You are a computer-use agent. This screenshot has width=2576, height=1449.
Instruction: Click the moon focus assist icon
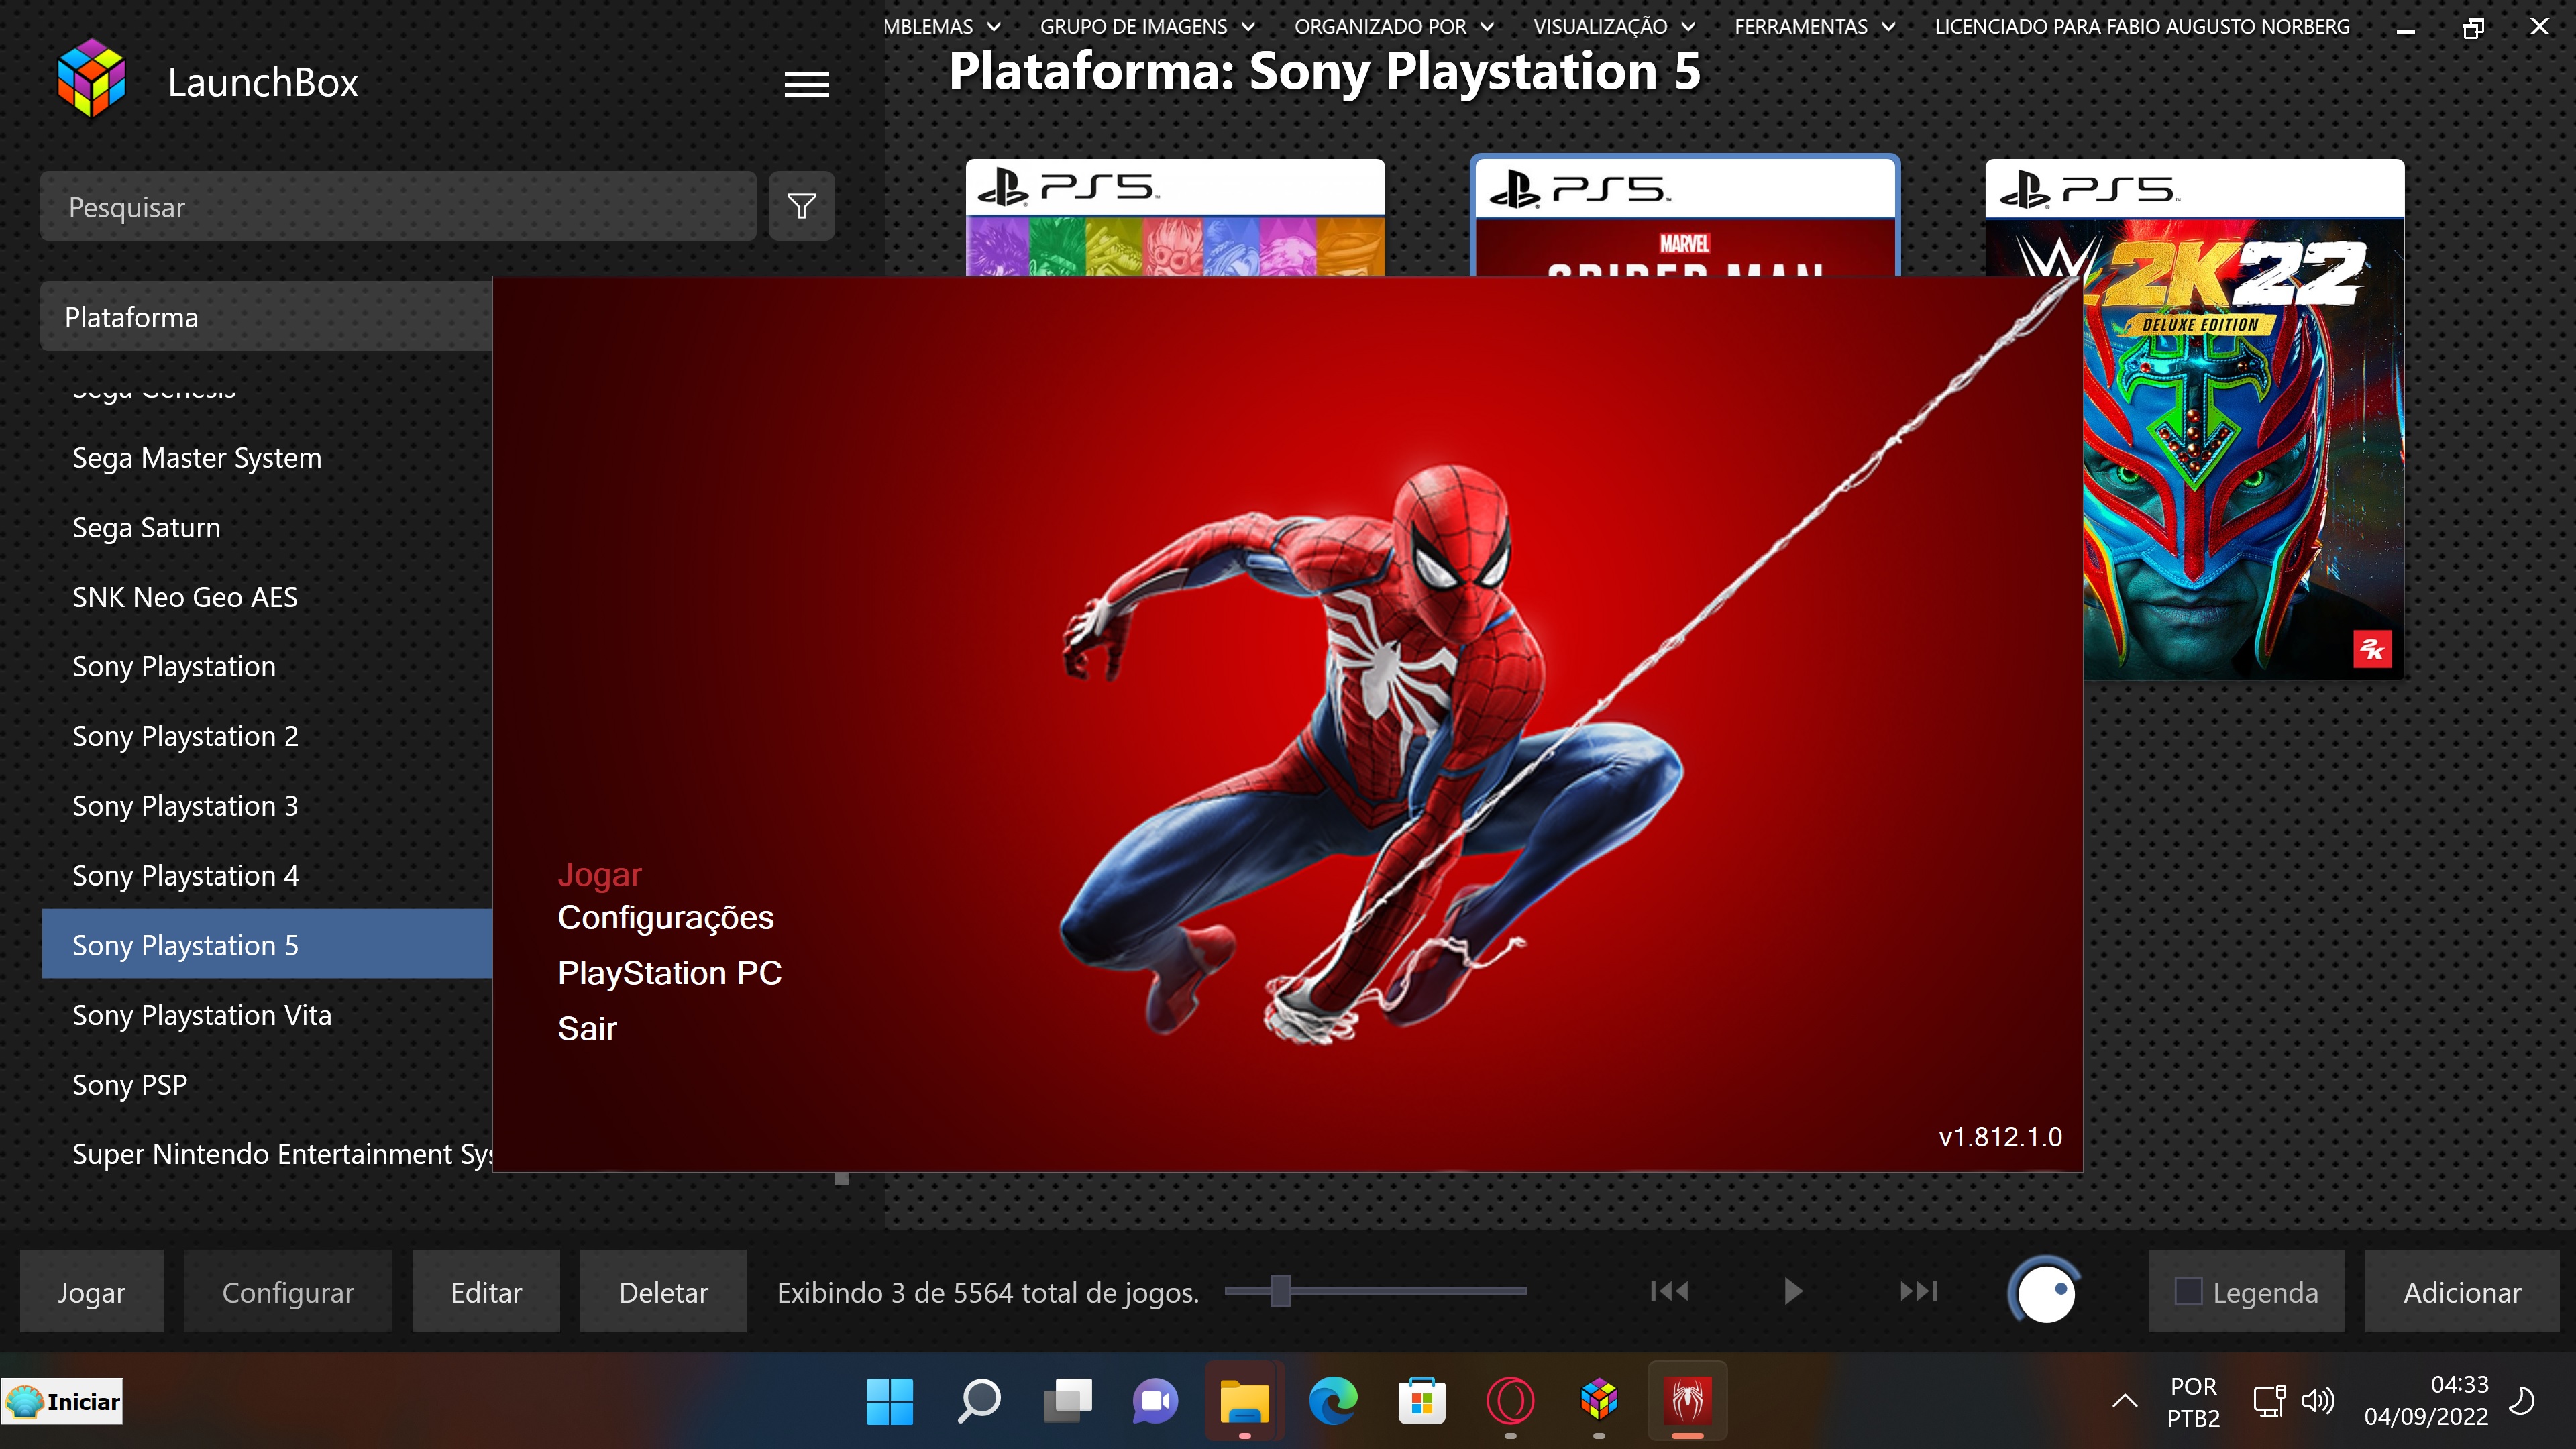pos(2522,1401)
